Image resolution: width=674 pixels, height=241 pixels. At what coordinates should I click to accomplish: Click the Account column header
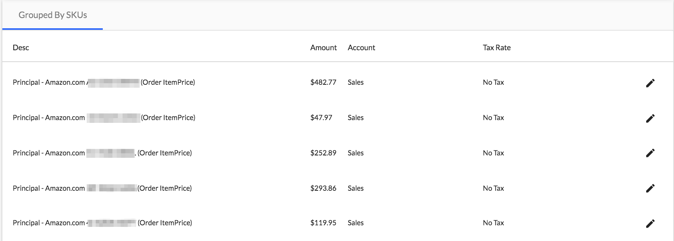(361, 47)
